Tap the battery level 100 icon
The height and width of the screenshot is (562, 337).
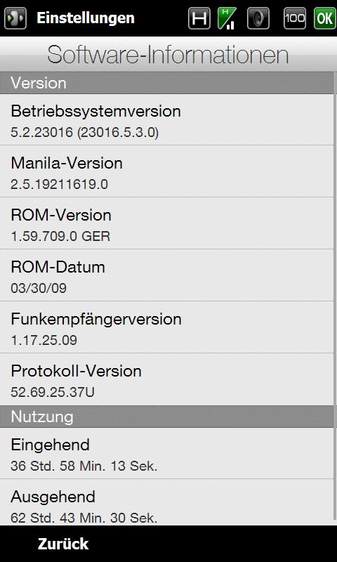pos(295,18)
